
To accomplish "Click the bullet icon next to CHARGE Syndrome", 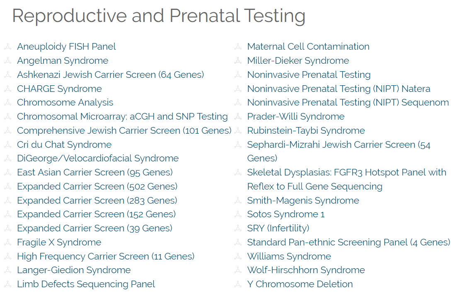I will pos(8,89).
